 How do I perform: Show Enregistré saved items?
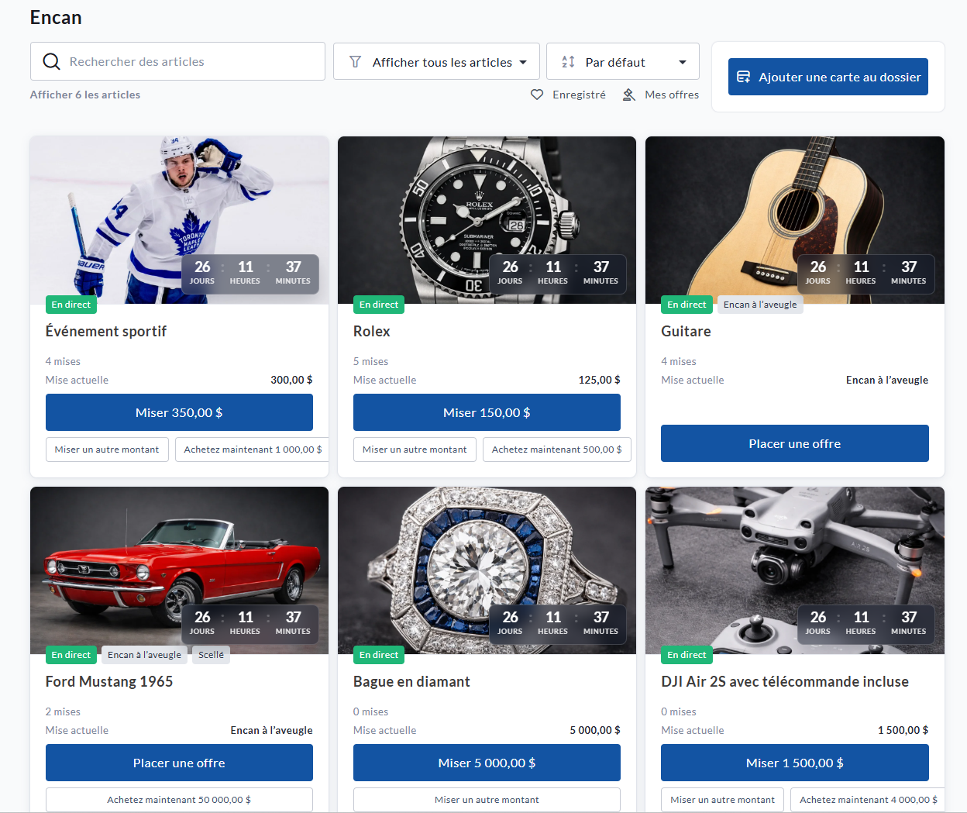[579, 95]
